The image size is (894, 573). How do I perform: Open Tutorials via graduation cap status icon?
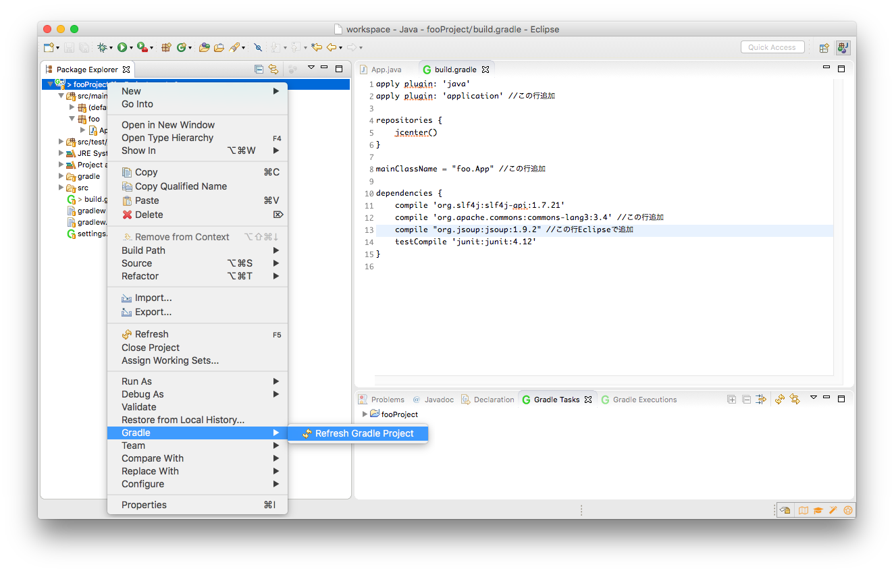tap(818, 510)
